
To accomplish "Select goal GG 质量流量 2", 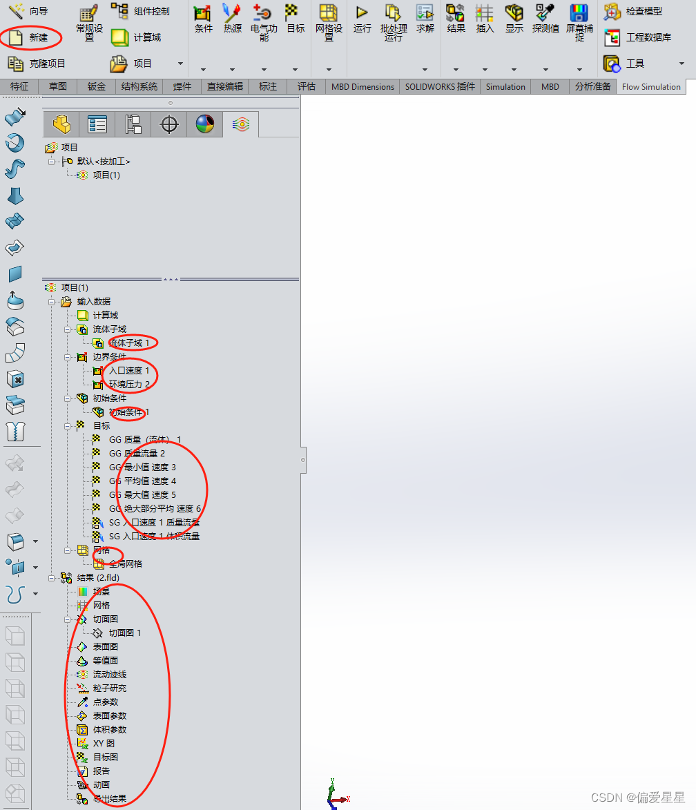I will tap(137, 454).
